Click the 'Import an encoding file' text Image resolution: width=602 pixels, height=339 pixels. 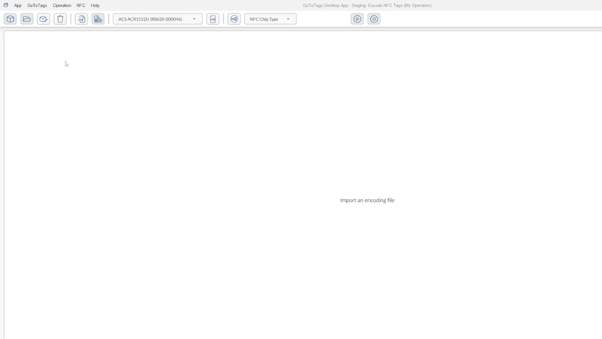coord(367,201)
